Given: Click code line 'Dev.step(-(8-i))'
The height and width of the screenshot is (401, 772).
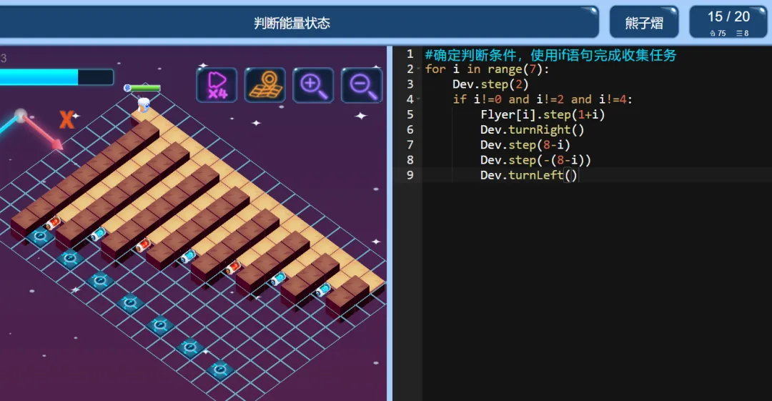Looking at the screenshot, I should tap(535, 160).
